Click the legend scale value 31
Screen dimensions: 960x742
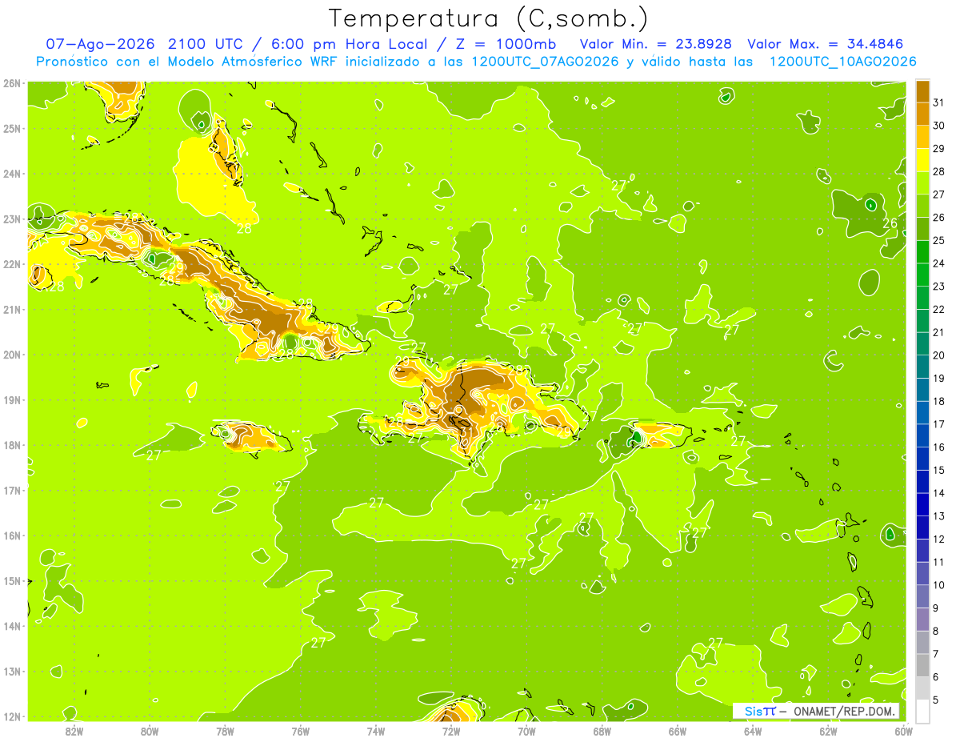(938, 102)
